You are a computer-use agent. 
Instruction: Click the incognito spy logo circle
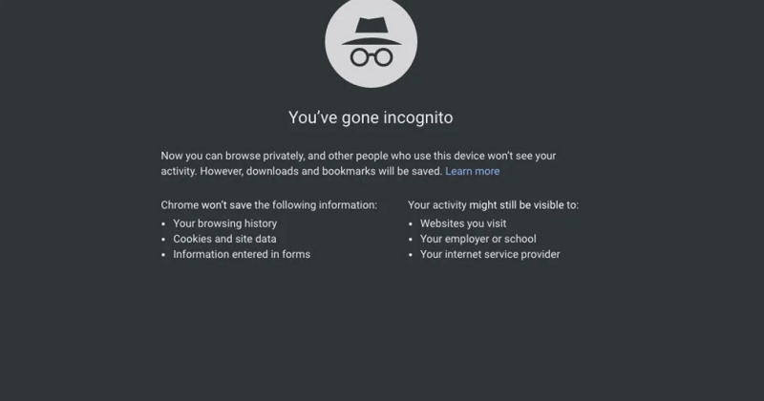click(371, 42)
